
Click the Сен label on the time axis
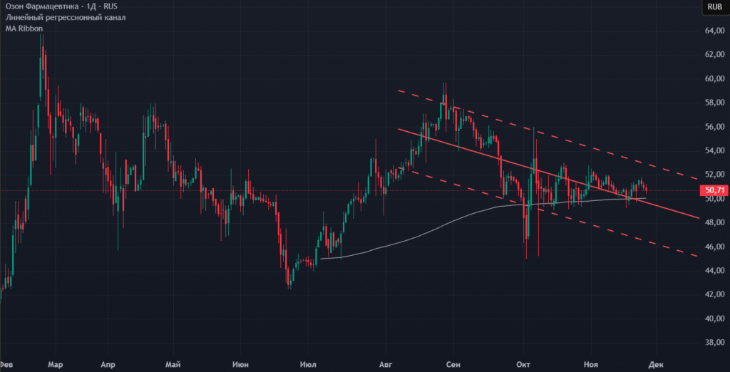[x=453, y=364]
